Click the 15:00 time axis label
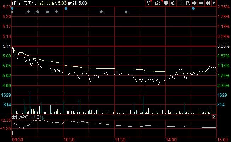The height and width of the screenshot is (142, 231). pyautogui.click(x=223, y=140)
